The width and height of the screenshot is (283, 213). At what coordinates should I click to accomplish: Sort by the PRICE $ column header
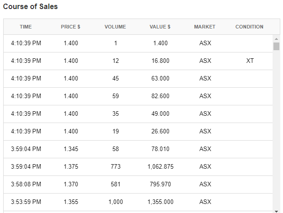(x=70, y=27)
